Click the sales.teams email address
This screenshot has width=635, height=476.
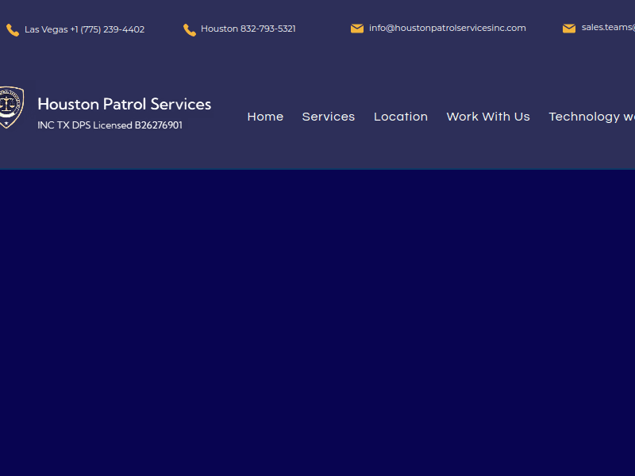point(607,27)
